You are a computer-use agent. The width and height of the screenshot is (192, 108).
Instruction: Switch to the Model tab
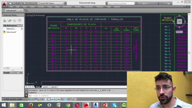pyautogui.click(x=38, y=87)
